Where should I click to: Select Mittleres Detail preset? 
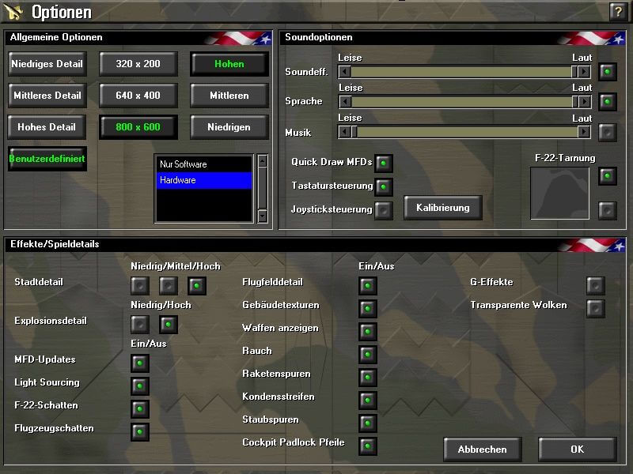[x=47, y=96]
